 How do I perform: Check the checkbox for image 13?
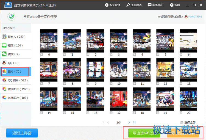click(181, 83)
